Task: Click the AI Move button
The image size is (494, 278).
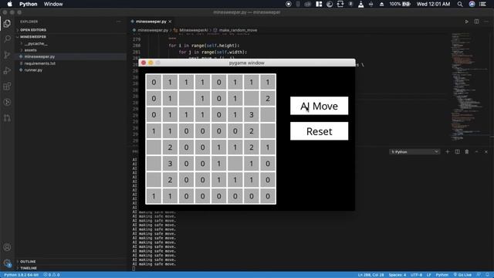Action: 319,106
